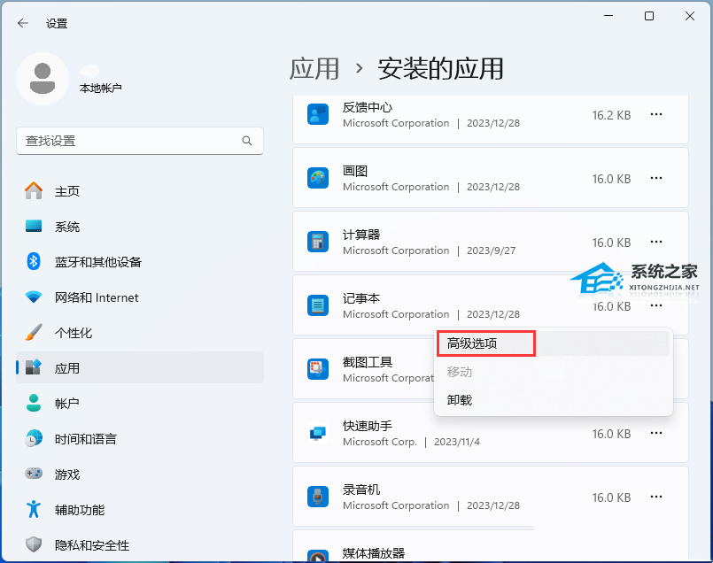Click the back arrow in the Settings header
The height and width of the screenshot is (563, 713).
tap(23, 23)
